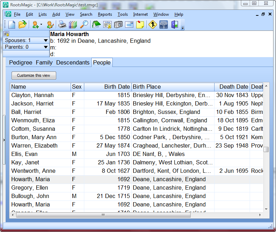Select the Clayton, Hannah row
Image resolution: width=276 pixels, height=232 pixels.
point(136,95)
